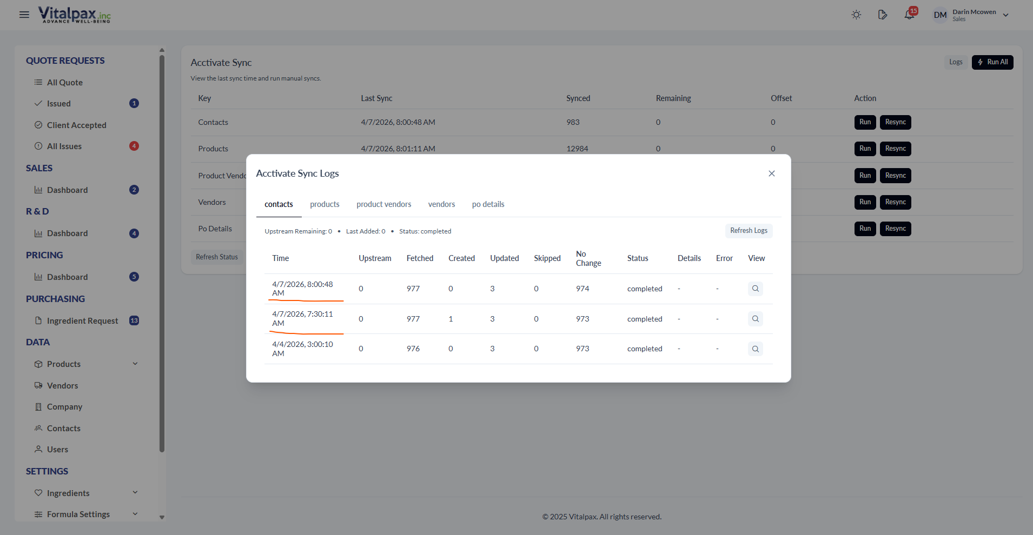View details of the 7:30:11 AM log entry
The width and height of the screenshot is (1033, 535).
(755, 319)
